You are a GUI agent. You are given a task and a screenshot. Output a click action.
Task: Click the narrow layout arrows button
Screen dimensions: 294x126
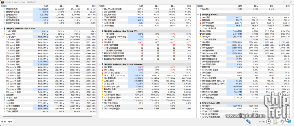point(10,122)
